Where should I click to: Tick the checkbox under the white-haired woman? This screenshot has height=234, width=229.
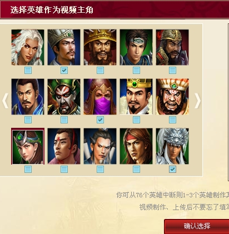[x=28, y=71]
